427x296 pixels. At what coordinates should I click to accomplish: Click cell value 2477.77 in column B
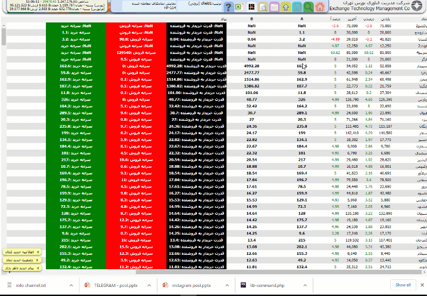pyautogui.click(x=251, y=73)
